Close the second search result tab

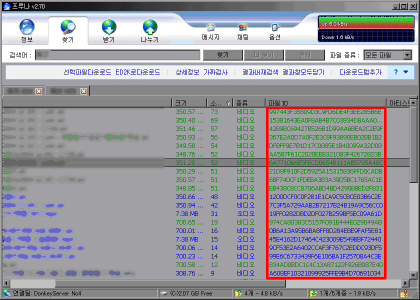point(83,91)
